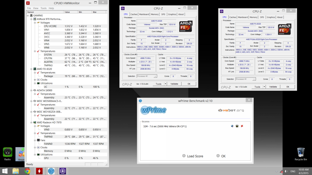This screenshot has width=312, height=175.
Task: Click the drive icon beside ADATA SX900
Action: [x=35, y=90]
